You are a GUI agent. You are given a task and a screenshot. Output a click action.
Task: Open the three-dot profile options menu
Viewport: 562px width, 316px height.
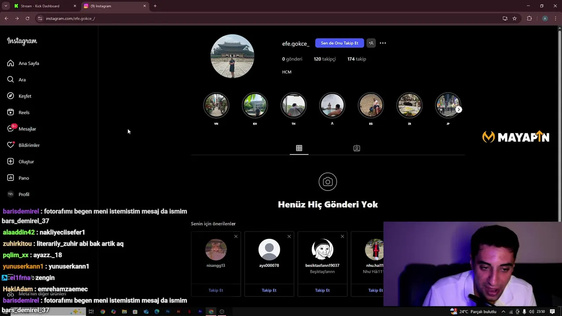pyautogui.click(x=383, y=43)
